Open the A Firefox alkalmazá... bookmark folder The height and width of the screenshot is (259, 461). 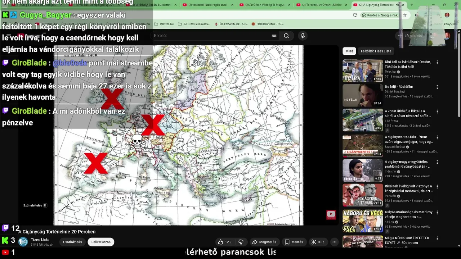[x=194, y=24]
